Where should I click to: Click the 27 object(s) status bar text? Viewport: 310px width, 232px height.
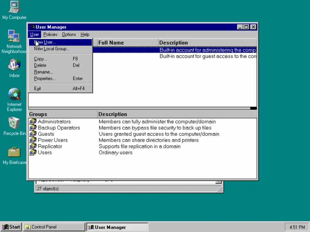pyautogui.click(x=48, y=188)
